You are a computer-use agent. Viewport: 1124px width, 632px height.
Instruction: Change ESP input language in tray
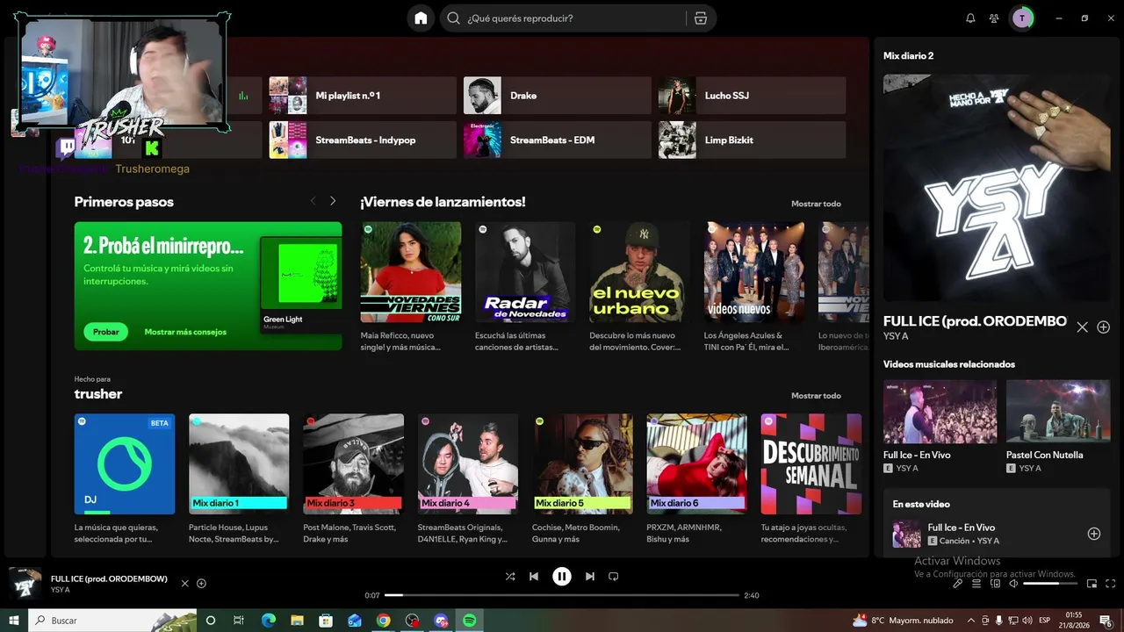[1044, 621]
